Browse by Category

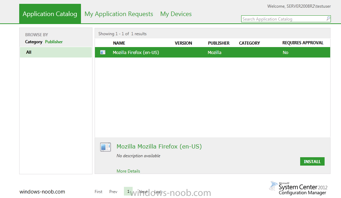click(x=34, y=42)
